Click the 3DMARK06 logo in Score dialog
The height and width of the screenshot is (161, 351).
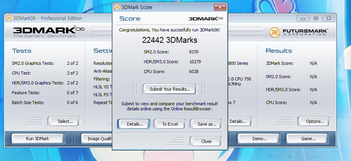tap(206, 18)
